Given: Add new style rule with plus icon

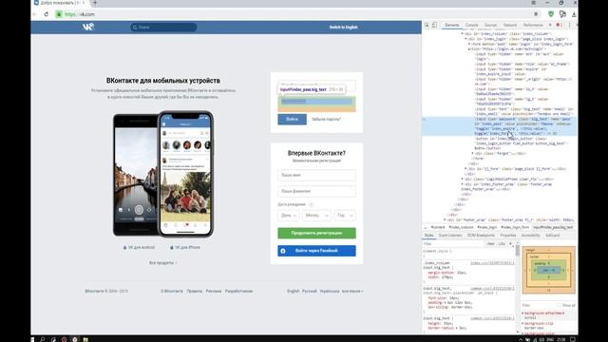Looking at the screenshot, I should (x=511, y=244).
